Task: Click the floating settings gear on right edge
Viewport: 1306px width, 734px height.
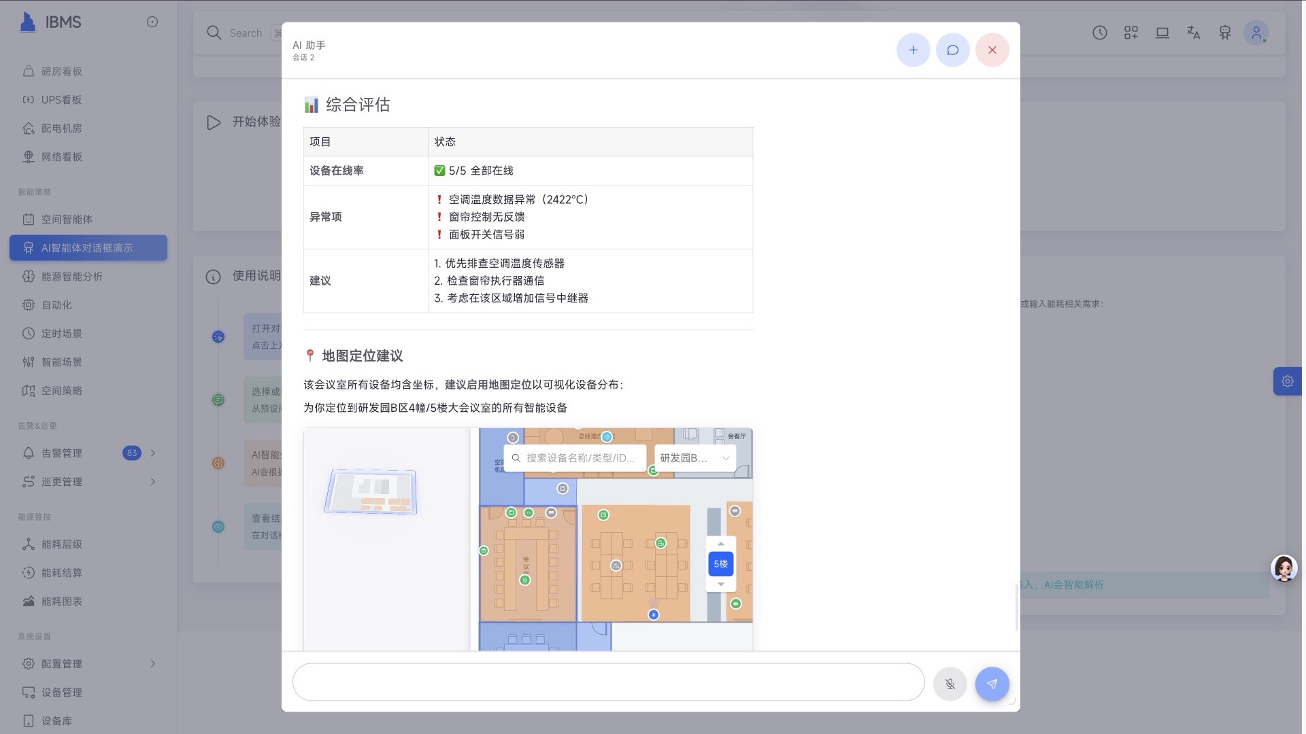Action: click(1287, 381)
